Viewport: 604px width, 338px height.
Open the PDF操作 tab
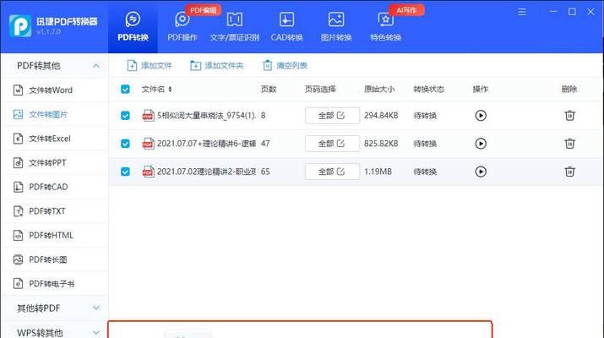pyautogui.click(x=182, y=26)
